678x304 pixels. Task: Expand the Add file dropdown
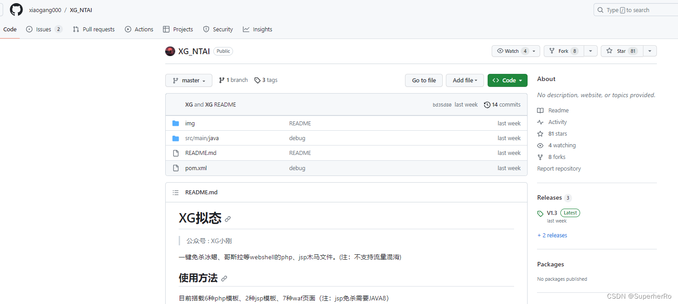point(465,80)
